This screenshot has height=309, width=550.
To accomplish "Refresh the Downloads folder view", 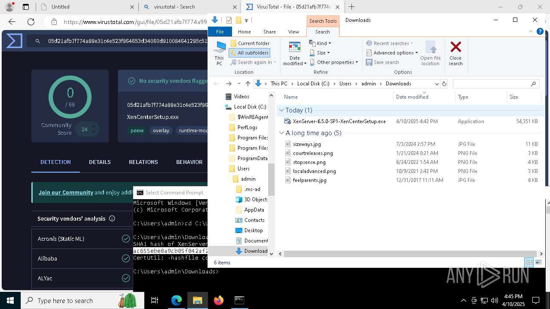I will point(444,84).
